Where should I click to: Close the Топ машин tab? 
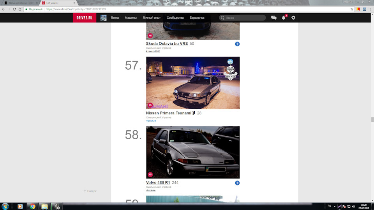pos(74,3)
